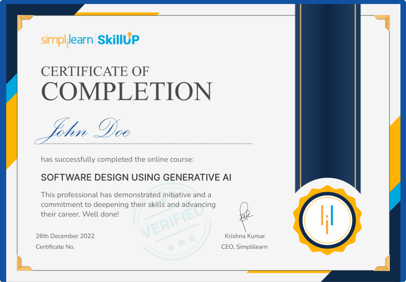Click the CEO, Simplilearn title text

coord(244,246)
